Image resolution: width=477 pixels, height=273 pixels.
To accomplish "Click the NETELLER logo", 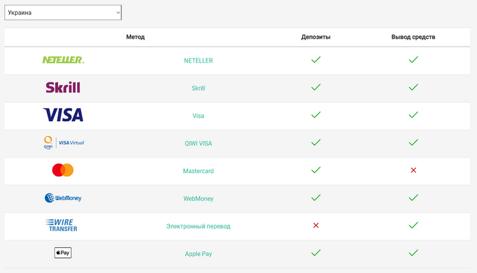I will [63, 60].
